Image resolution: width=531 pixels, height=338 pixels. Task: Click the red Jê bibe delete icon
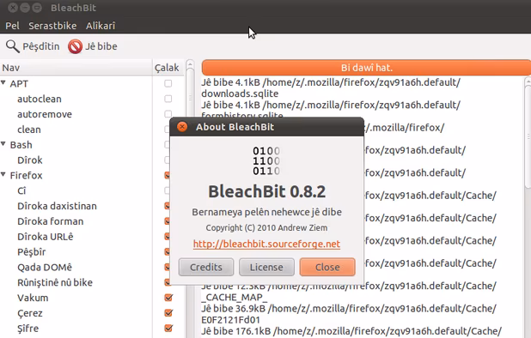75,46
